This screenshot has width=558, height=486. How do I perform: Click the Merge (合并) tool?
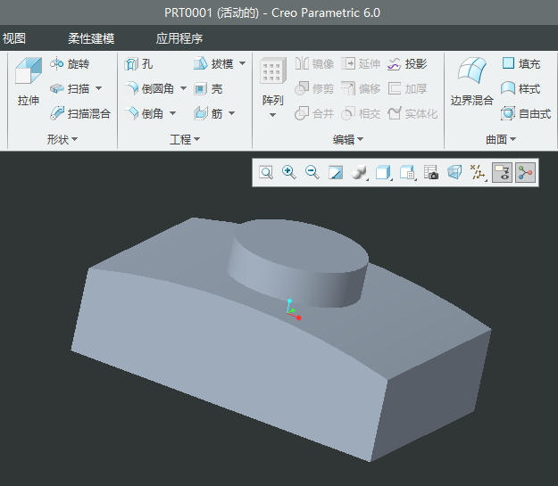[x=314, y=114]
